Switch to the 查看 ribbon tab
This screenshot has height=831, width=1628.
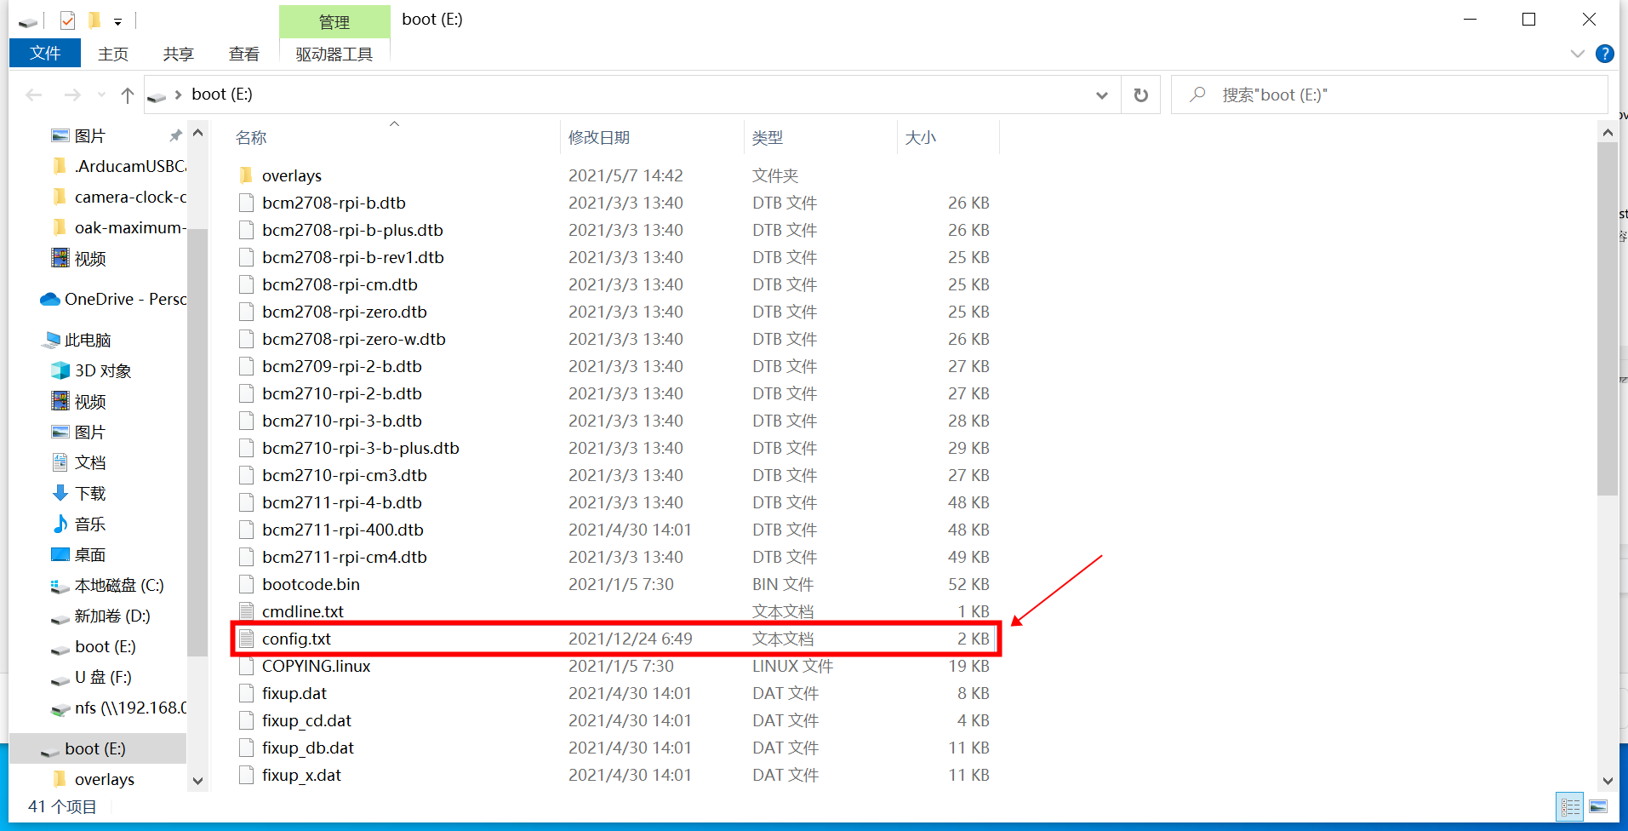tap(243, 54)
